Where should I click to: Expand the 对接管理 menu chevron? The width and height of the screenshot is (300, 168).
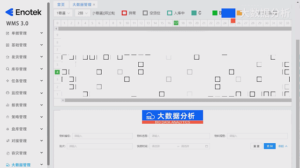[x=42, y=141]
